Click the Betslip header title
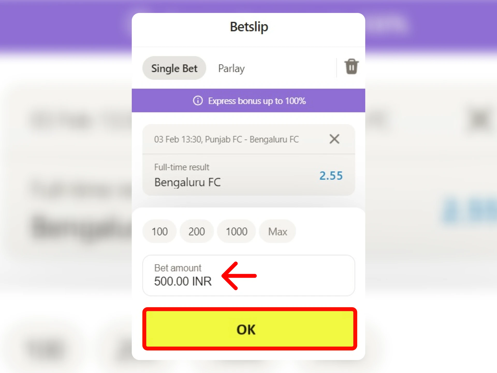The width and height of the screenshot is (497, 373). (248, 26)
